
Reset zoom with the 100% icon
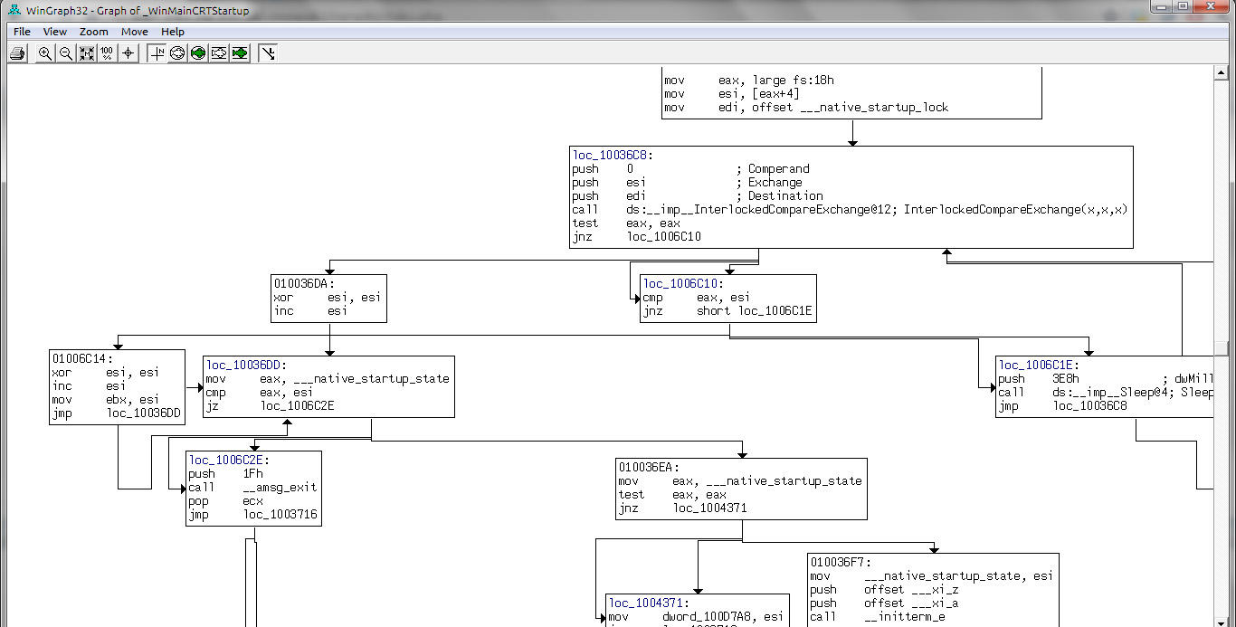[x=107, y=53]
